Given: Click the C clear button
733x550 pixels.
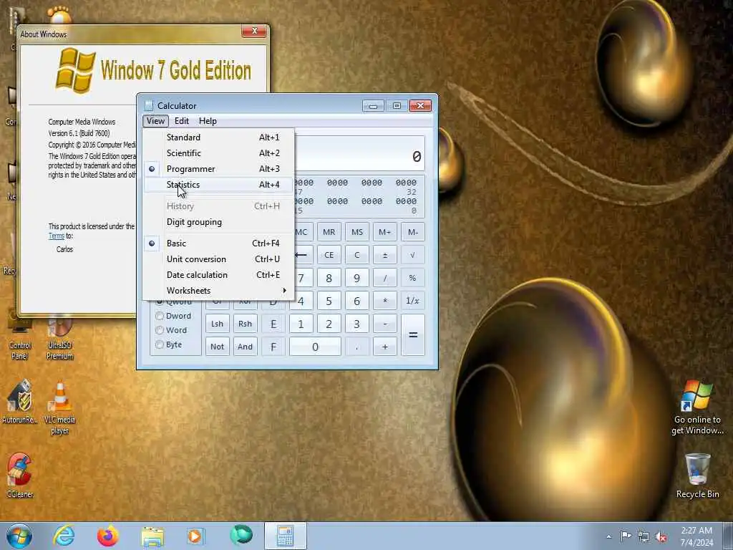Looking at the screenshot, I should (357, 255).
